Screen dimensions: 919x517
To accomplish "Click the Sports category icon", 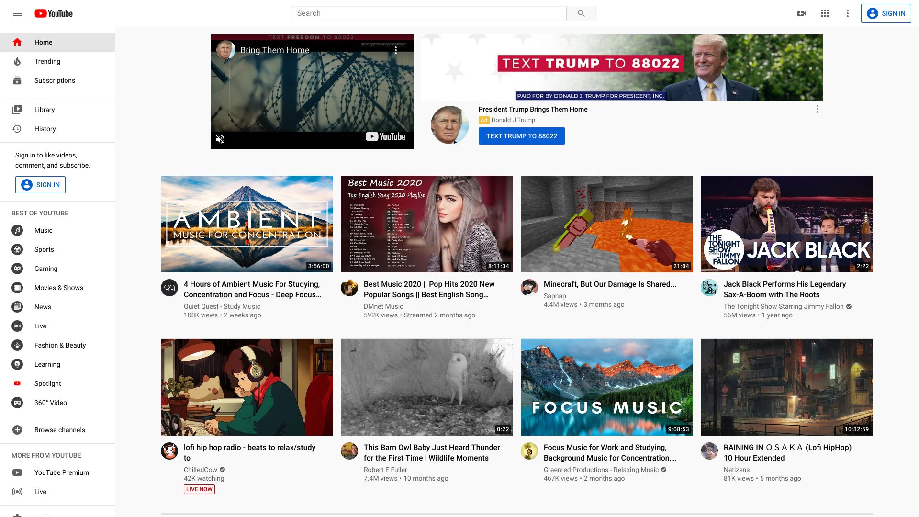I will (17, 249).
